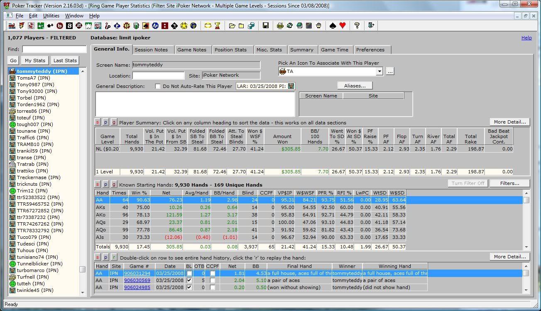Click the Aliases... button
The width and height of the screenshot is (541, 311).
(355, 86)
